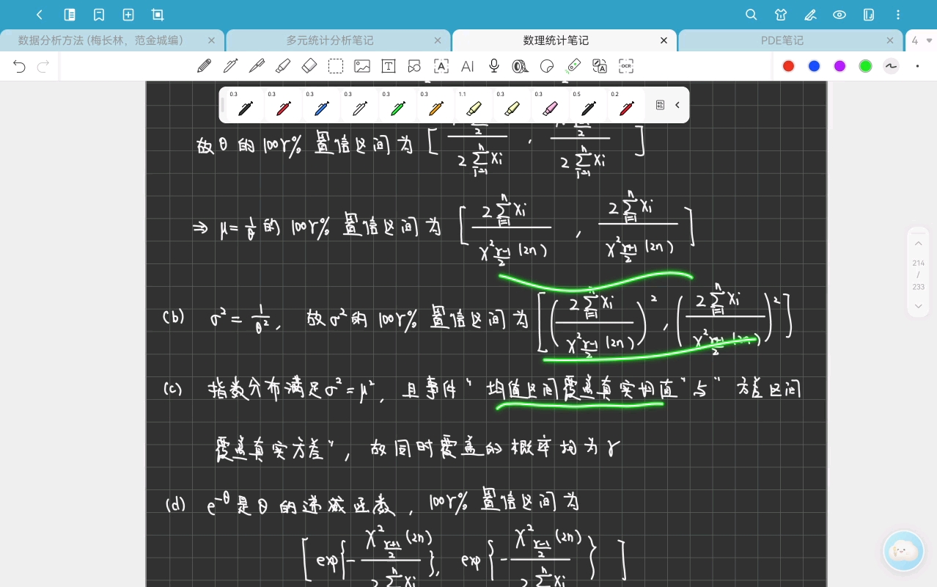Choose the first black 0.3 pen preset
Image resolution: width=937 pixels, height=587 pixels.
245,106
